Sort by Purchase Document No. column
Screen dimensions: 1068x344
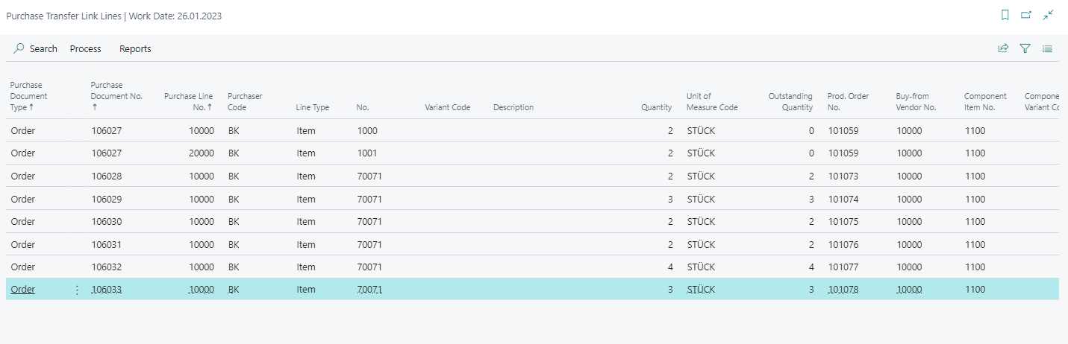[x=107, y=96]
